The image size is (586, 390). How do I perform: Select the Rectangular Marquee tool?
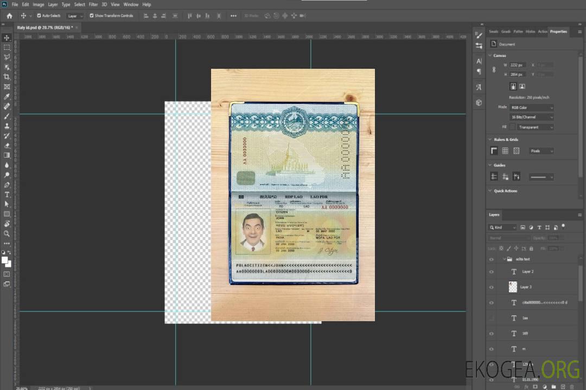click(x=7, y=48)
